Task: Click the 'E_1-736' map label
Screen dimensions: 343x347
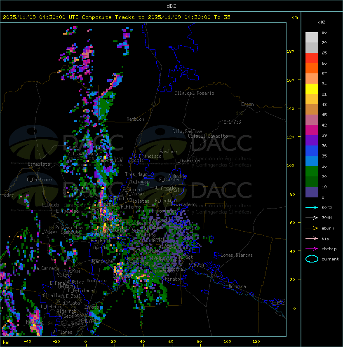Action: tap(232, 122)
